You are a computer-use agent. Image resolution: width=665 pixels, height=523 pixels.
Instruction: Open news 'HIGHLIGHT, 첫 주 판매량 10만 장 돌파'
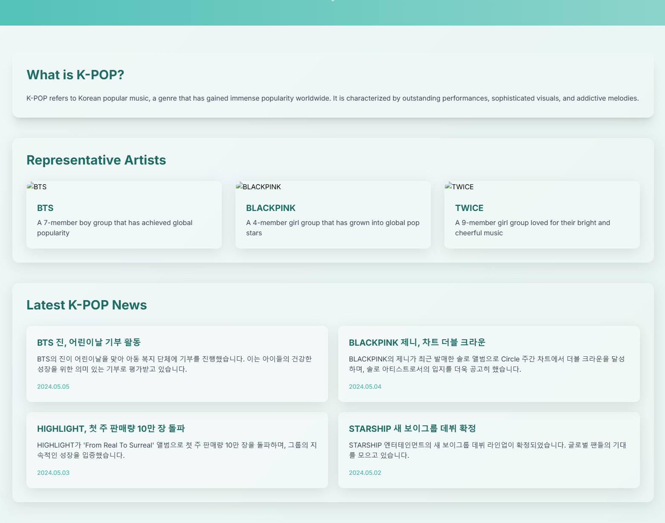[111, 428]
